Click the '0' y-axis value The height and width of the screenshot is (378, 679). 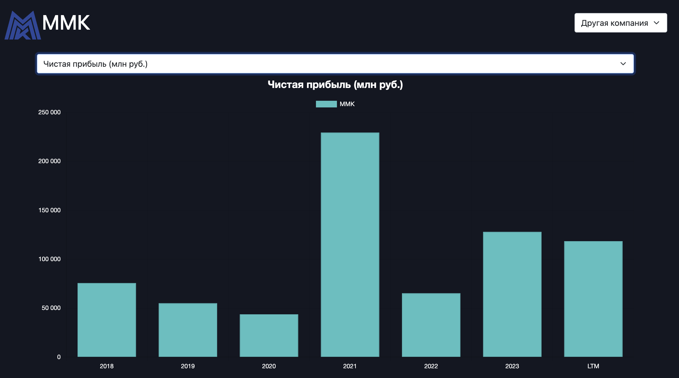point(59,357)
